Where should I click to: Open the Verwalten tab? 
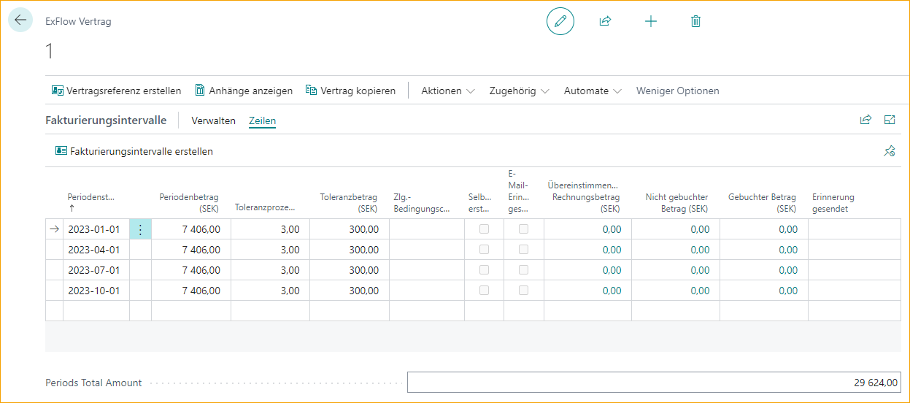(x=213, y=120)
